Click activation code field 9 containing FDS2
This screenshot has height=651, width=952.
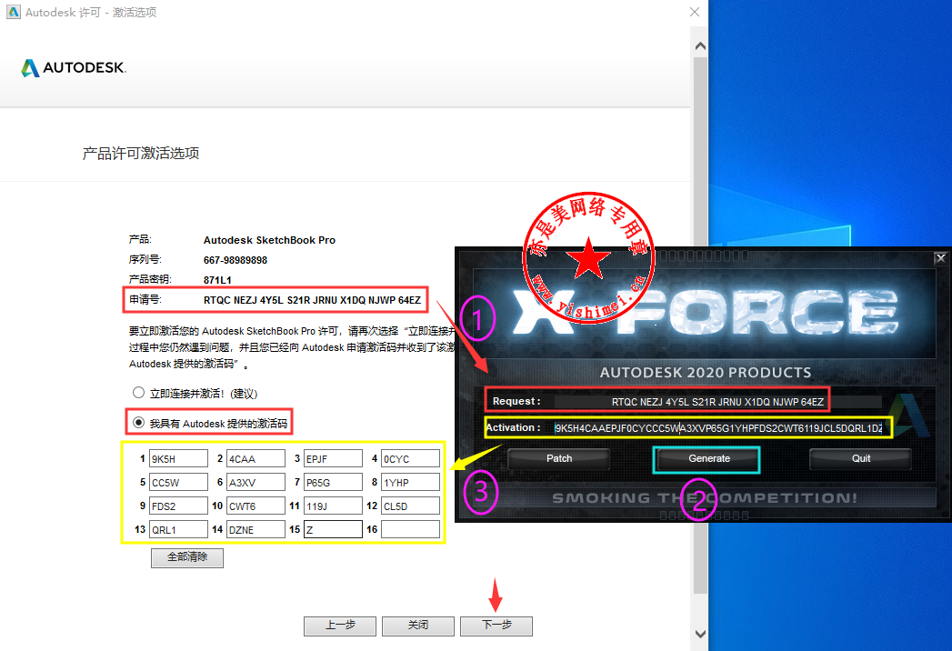click(178, 506)
